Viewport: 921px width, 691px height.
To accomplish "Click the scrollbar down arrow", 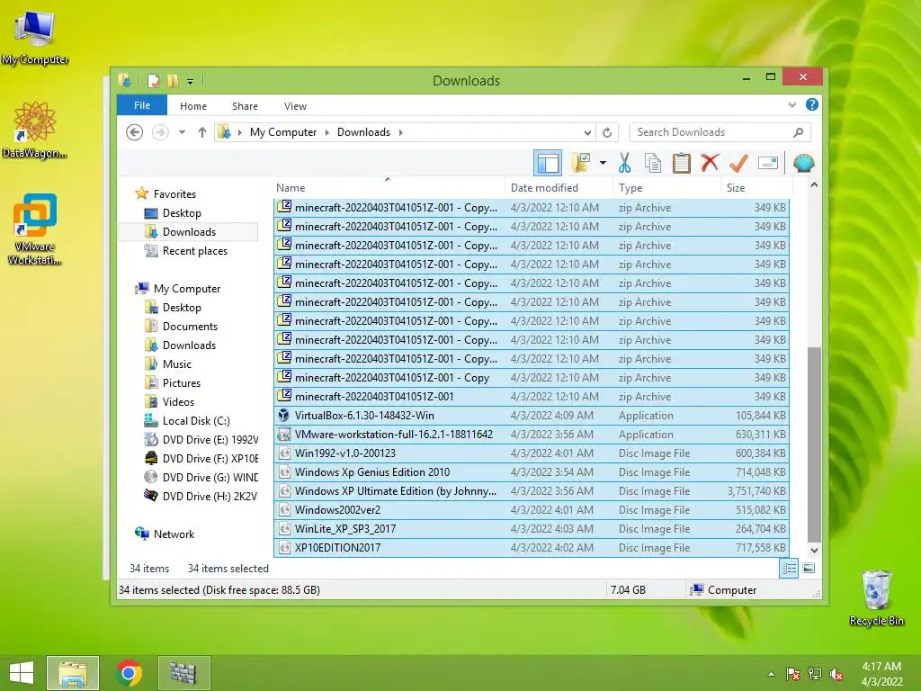I will click(x=814, y=551).
